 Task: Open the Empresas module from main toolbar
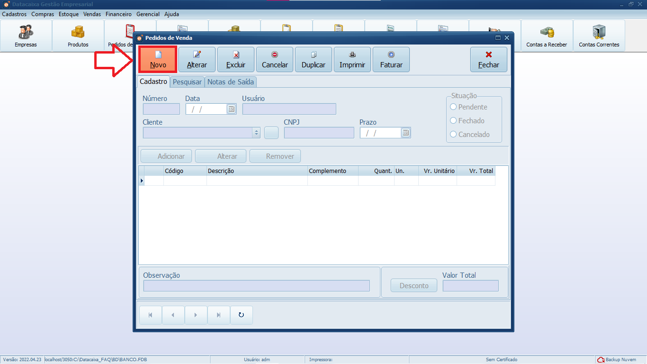tap(26, 36)
